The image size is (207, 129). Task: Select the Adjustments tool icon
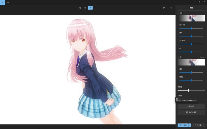tap(90, 8)
